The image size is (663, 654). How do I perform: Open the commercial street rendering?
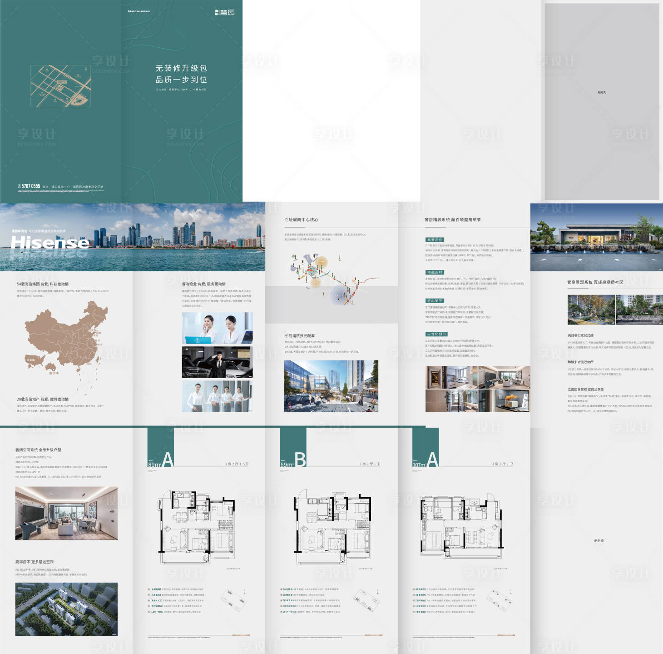pos(331,386)
